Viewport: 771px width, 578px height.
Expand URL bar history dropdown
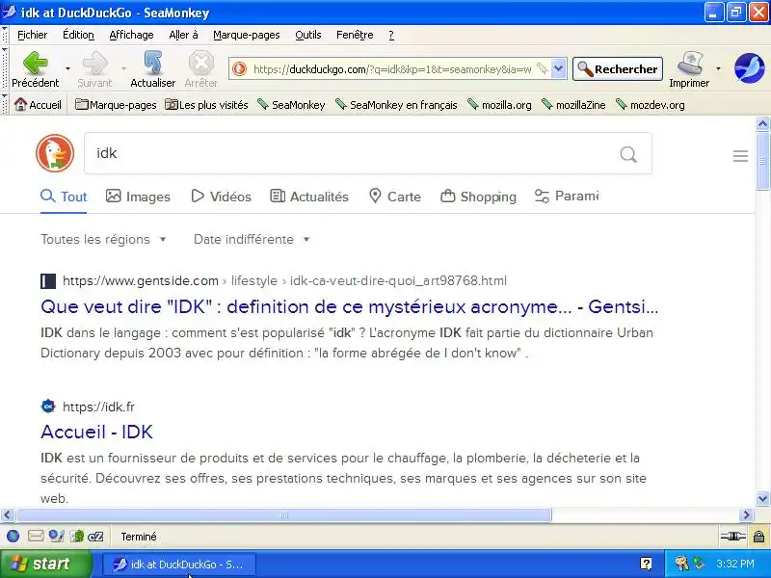[x=559, y=68]
